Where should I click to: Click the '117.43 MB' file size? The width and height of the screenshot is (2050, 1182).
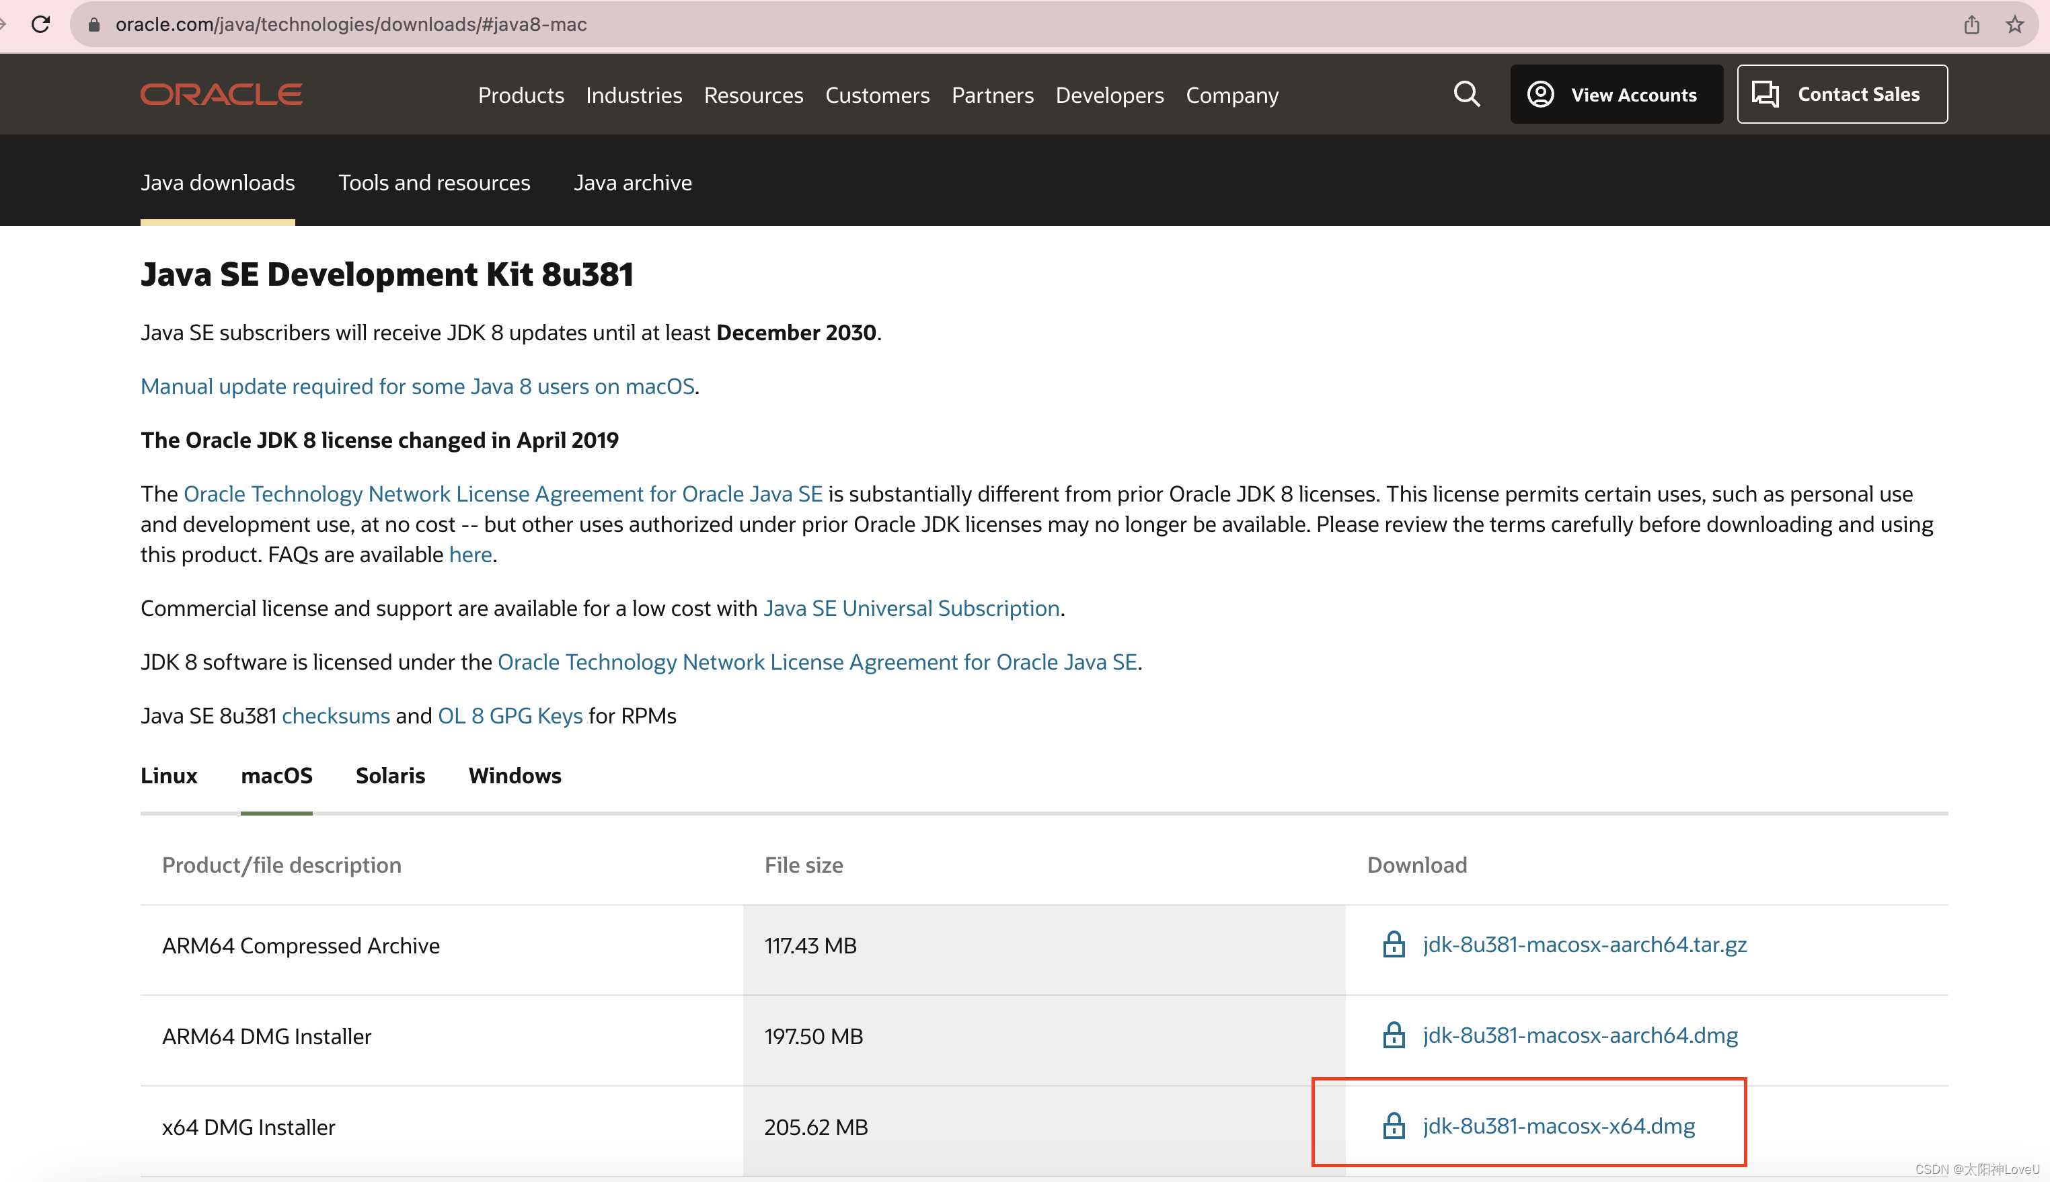[810, 946]
